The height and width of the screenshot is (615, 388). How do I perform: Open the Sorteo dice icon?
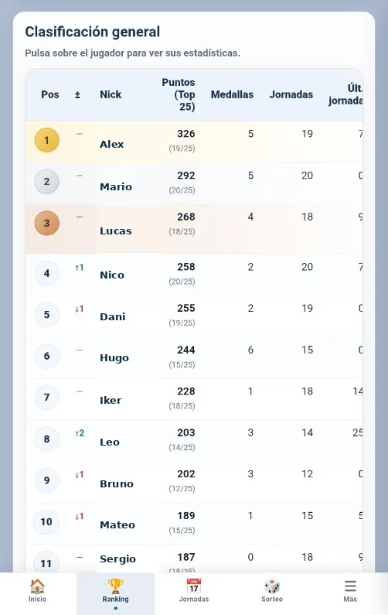tap(272, 586)
